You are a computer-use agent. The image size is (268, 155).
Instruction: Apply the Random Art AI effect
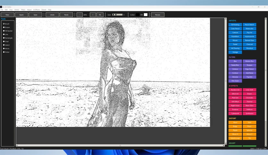[x=235, y=90]
